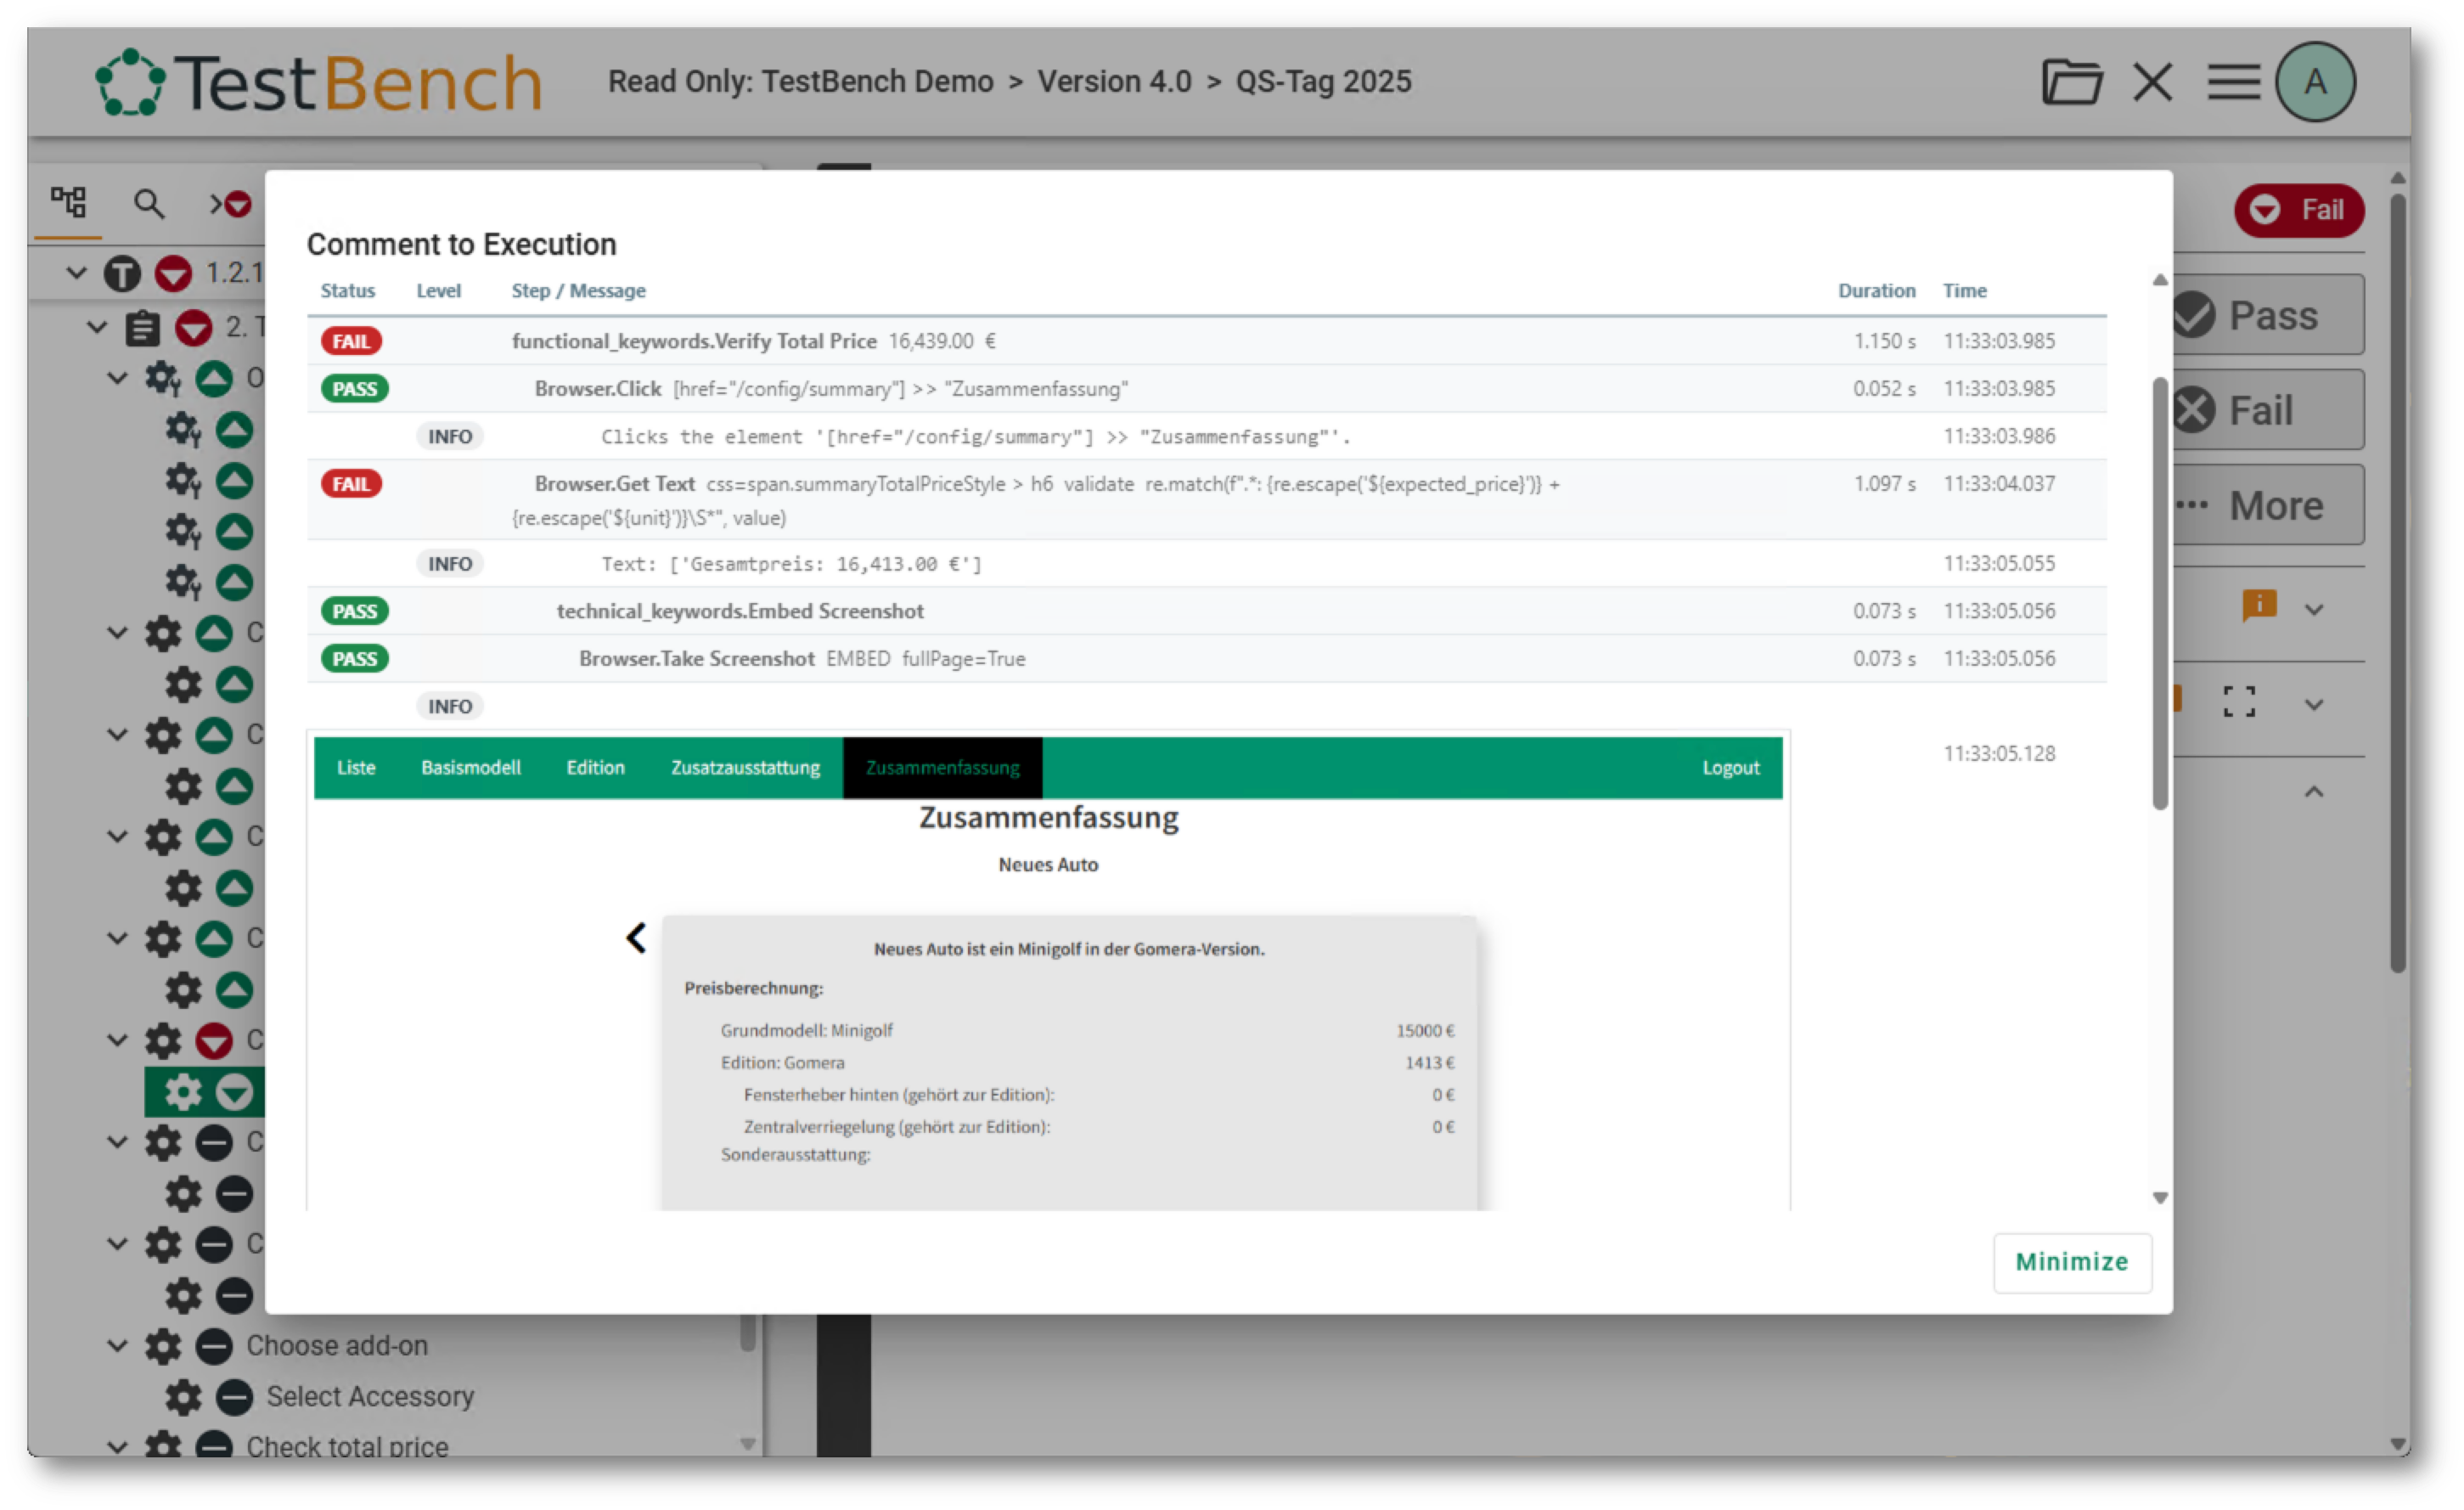Viewport: 2464px width, 1510px height.
Task: Jump to next failed item icon
Action: tap(230, 204)
